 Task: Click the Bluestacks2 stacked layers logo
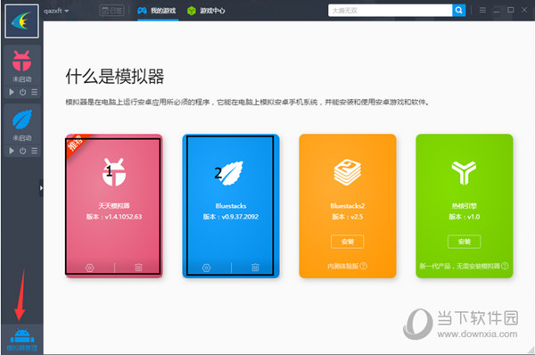pyautogui.click(x=348, y=172)
